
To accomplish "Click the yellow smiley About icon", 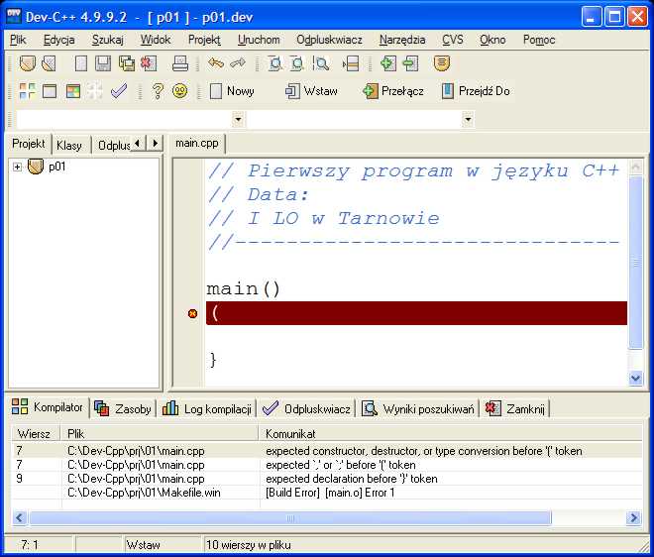I will [x=179, y=91].
